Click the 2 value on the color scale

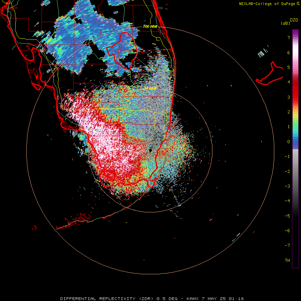[289, 112]
